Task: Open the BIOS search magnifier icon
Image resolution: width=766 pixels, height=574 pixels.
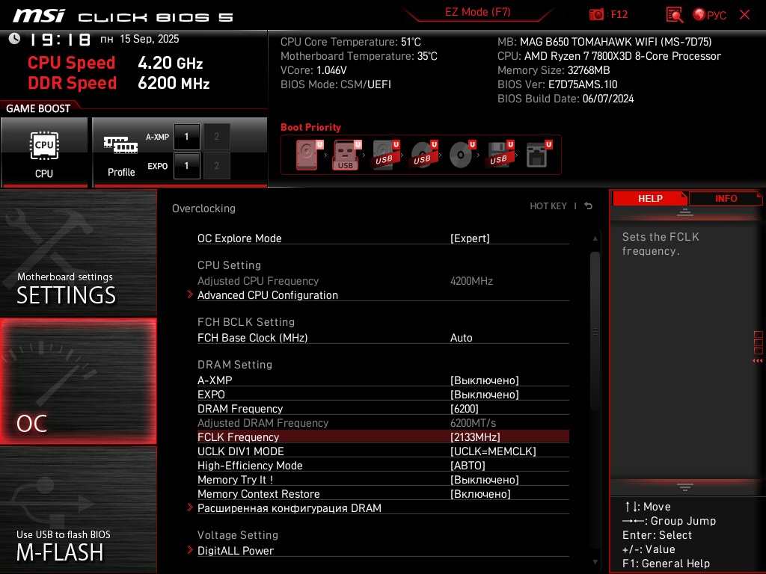Action: point(675,14)
